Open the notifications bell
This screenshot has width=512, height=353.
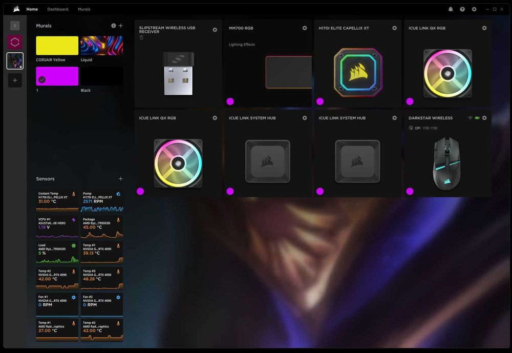[x=451, y=9]
